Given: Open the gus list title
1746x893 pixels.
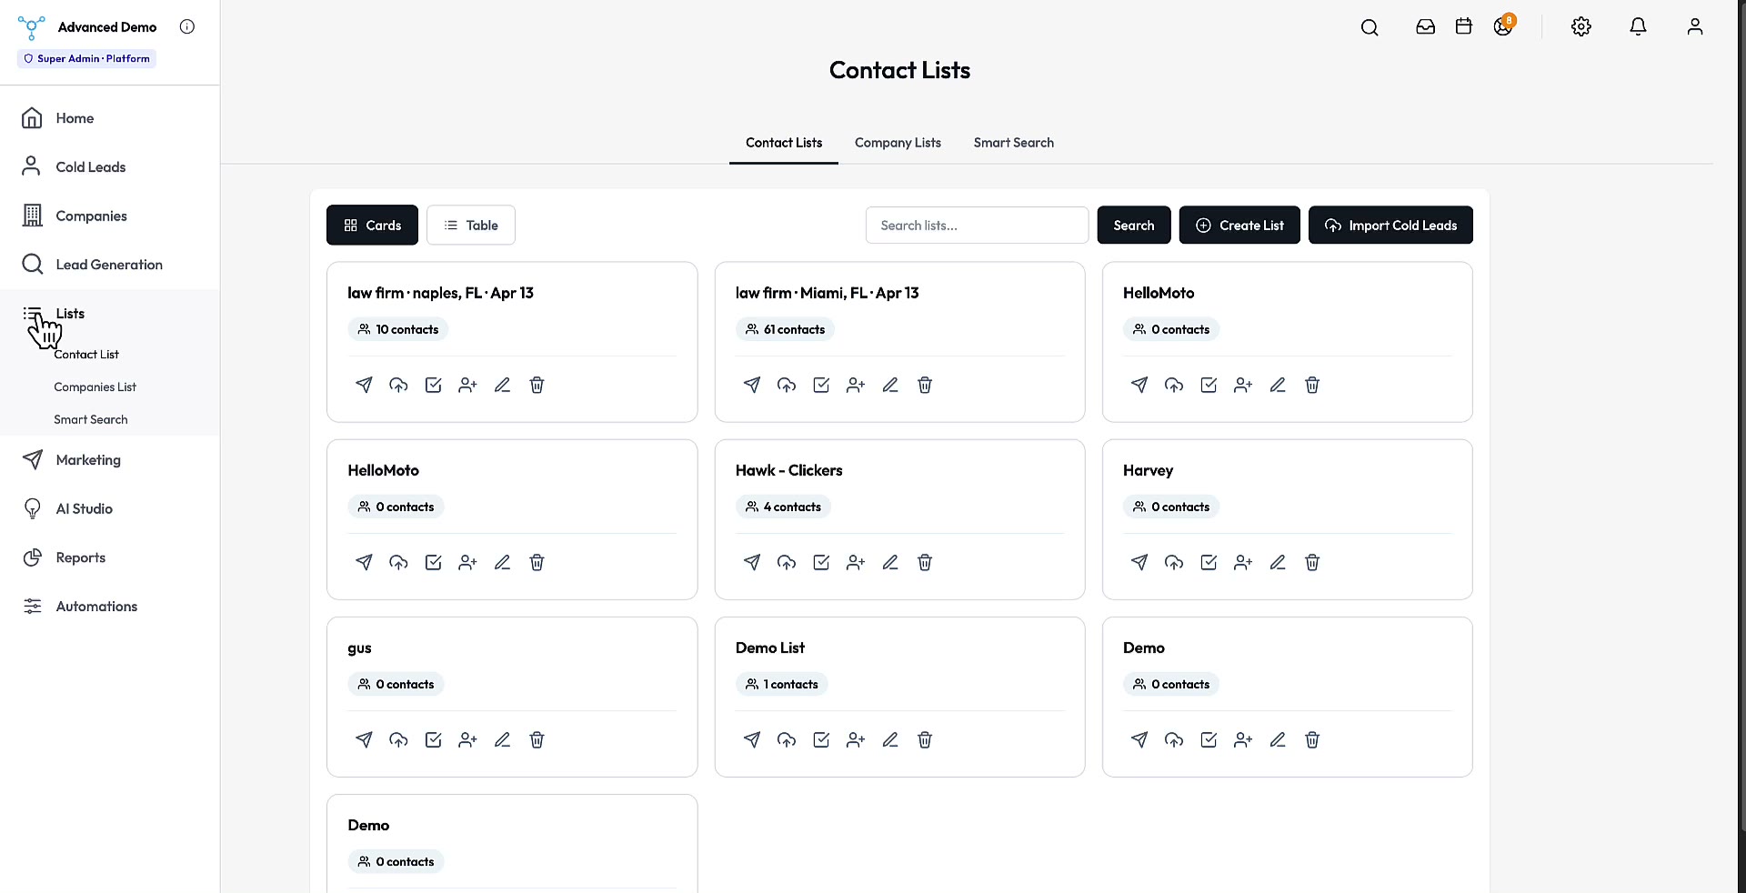Looking at the screenshot, I should tap(359, 648).
